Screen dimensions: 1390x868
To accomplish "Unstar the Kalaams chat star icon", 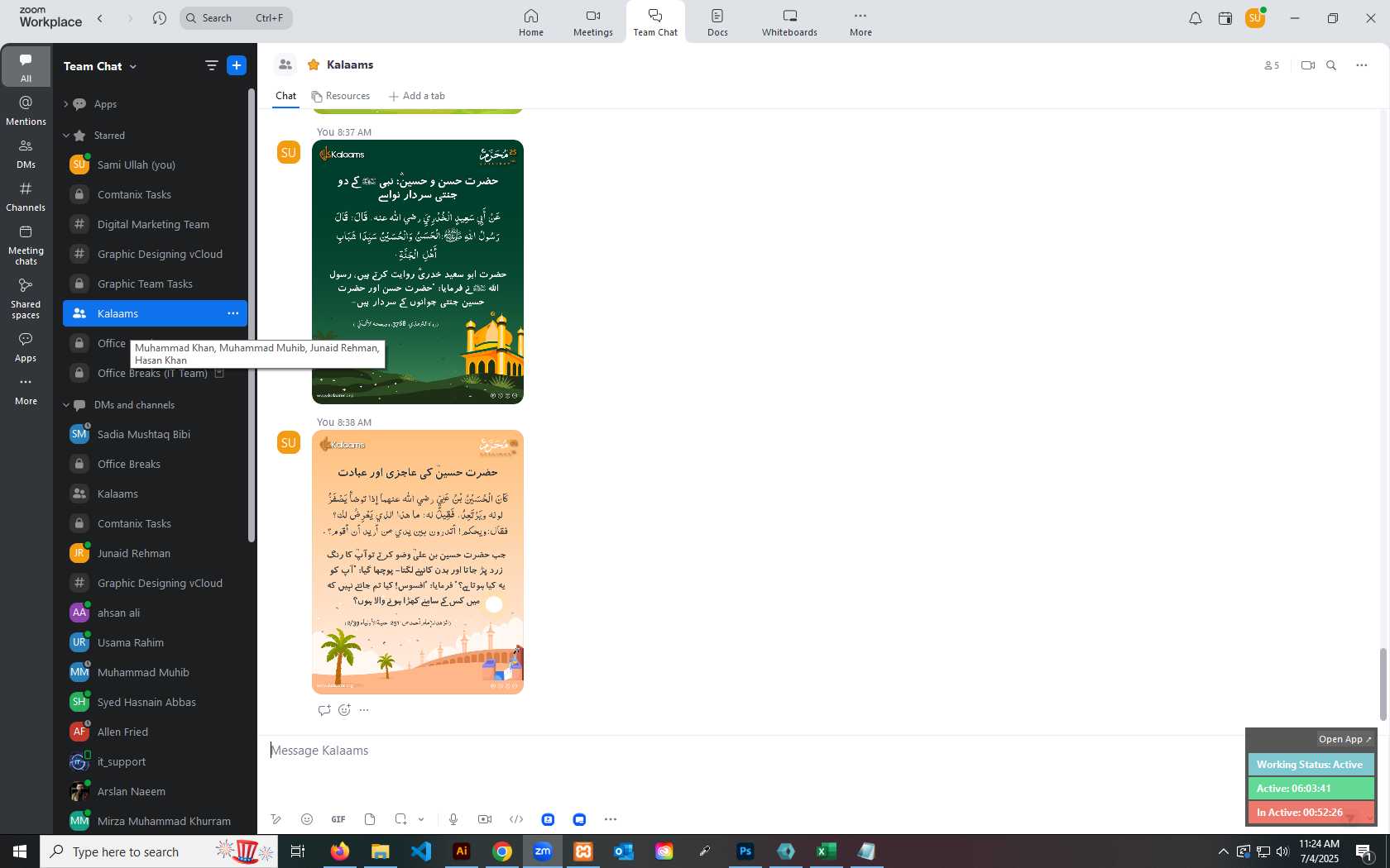I will point(314,64).
